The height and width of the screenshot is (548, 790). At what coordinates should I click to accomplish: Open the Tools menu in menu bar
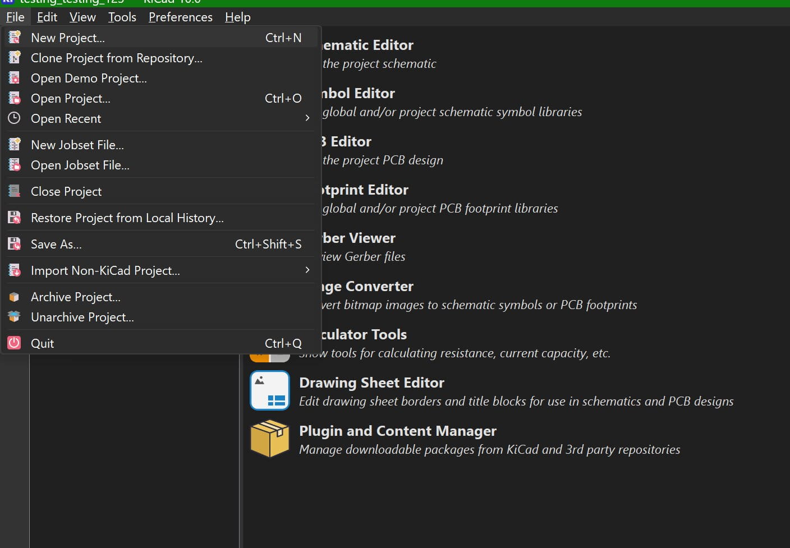click(x=122, y=17)
